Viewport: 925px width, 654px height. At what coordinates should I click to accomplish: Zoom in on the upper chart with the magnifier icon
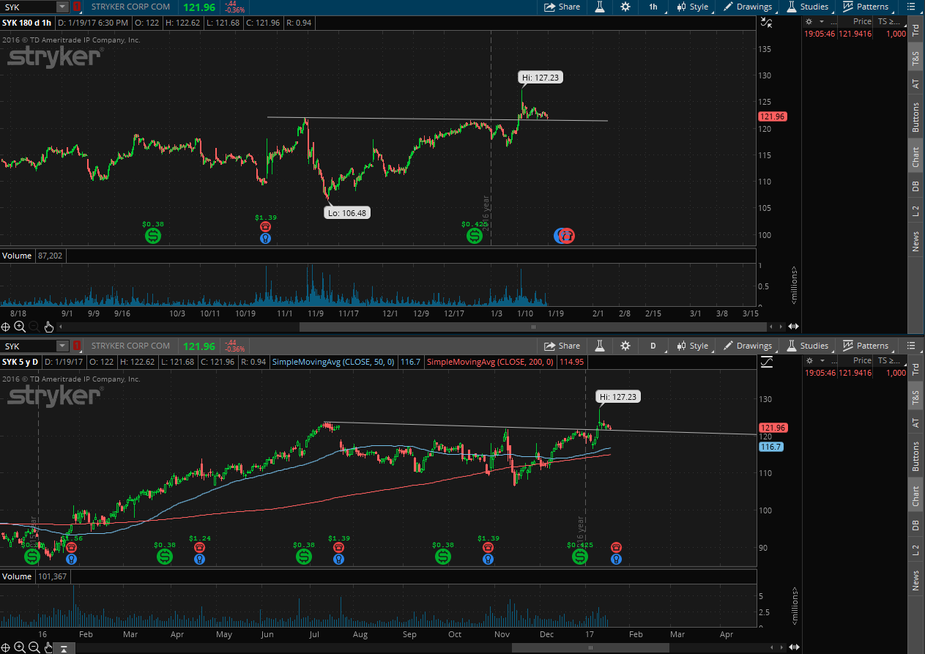coord(20,327)
